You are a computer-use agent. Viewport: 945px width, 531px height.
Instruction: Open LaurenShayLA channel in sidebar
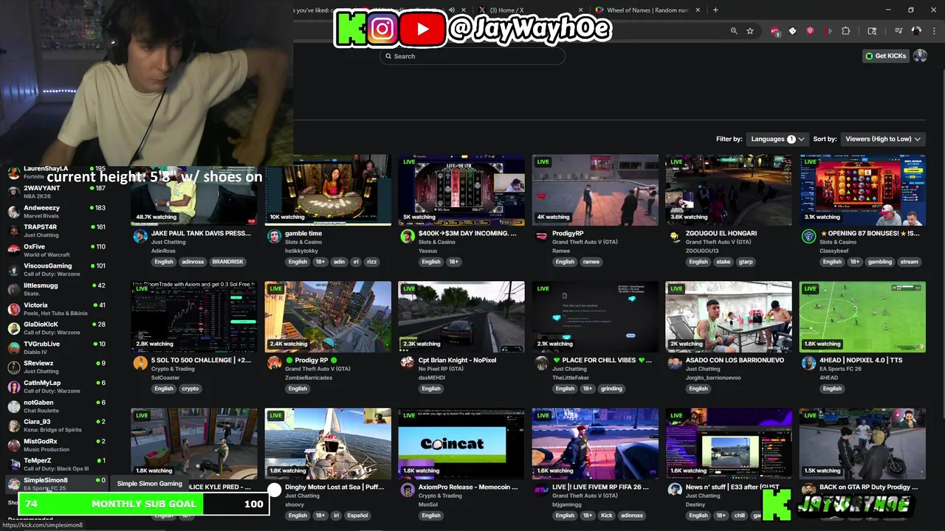coord(56,172)
